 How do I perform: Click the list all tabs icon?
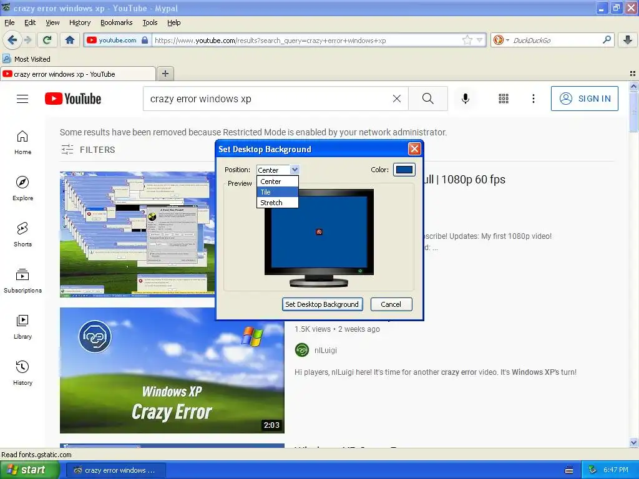pos(633,74)
